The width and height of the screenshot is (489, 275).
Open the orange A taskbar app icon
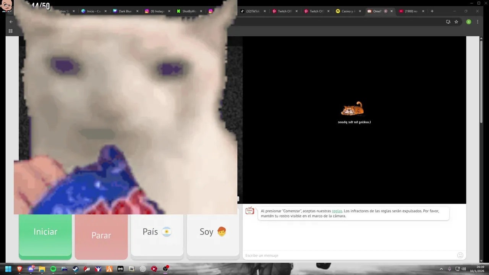click(x=109, y=269)
